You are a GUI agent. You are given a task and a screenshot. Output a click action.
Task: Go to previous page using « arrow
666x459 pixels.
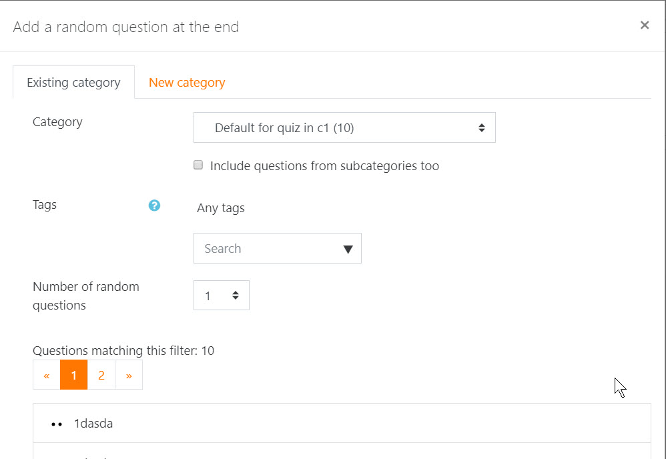pyautogui.click(x=47, y=375)
